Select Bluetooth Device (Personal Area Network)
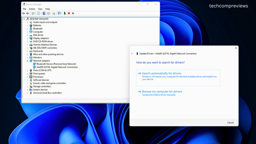Image resolution: width=256 pixels, height=144 pixels. (56, 64)
